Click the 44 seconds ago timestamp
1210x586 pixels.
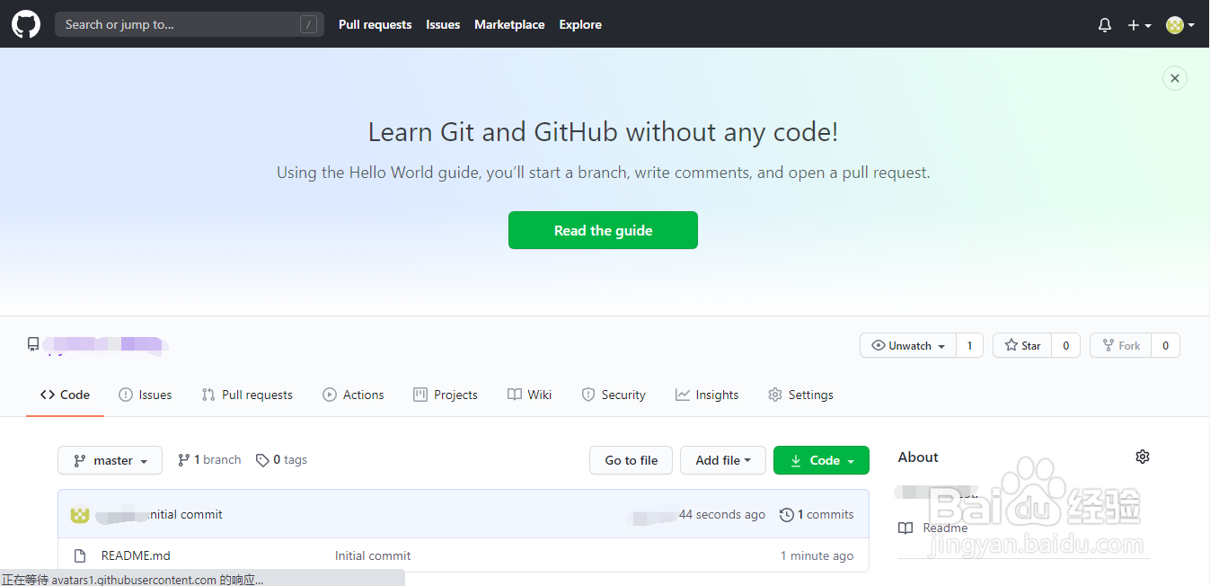coord(722,515)
